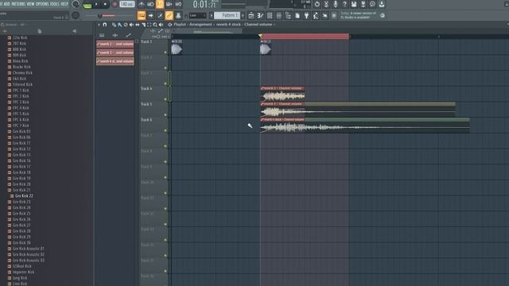
Task: Select the playlist Zoom magnifier tool
Action: [155, 25]
